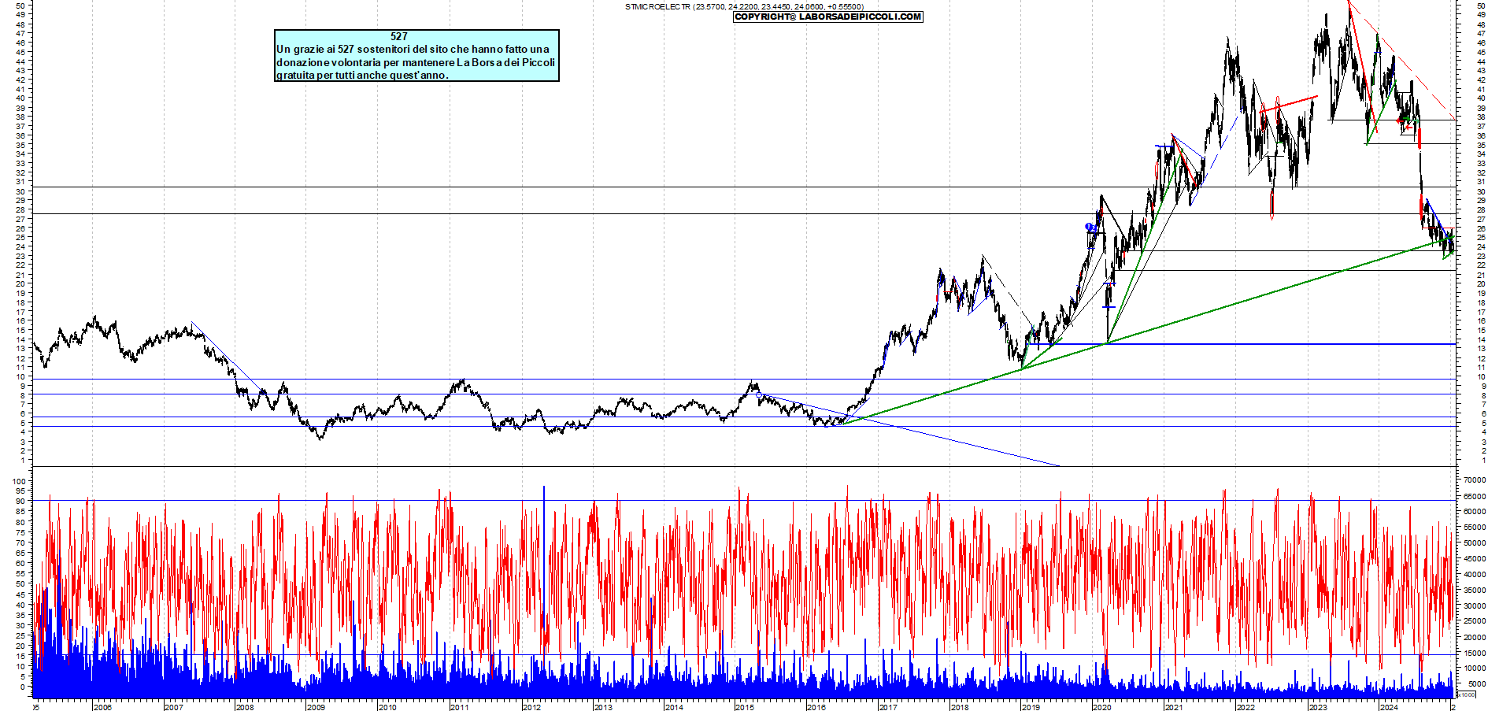The image size is (1488, 711).
Task: Click the 50000 volume scale value
Action: tap(1474, 543)
